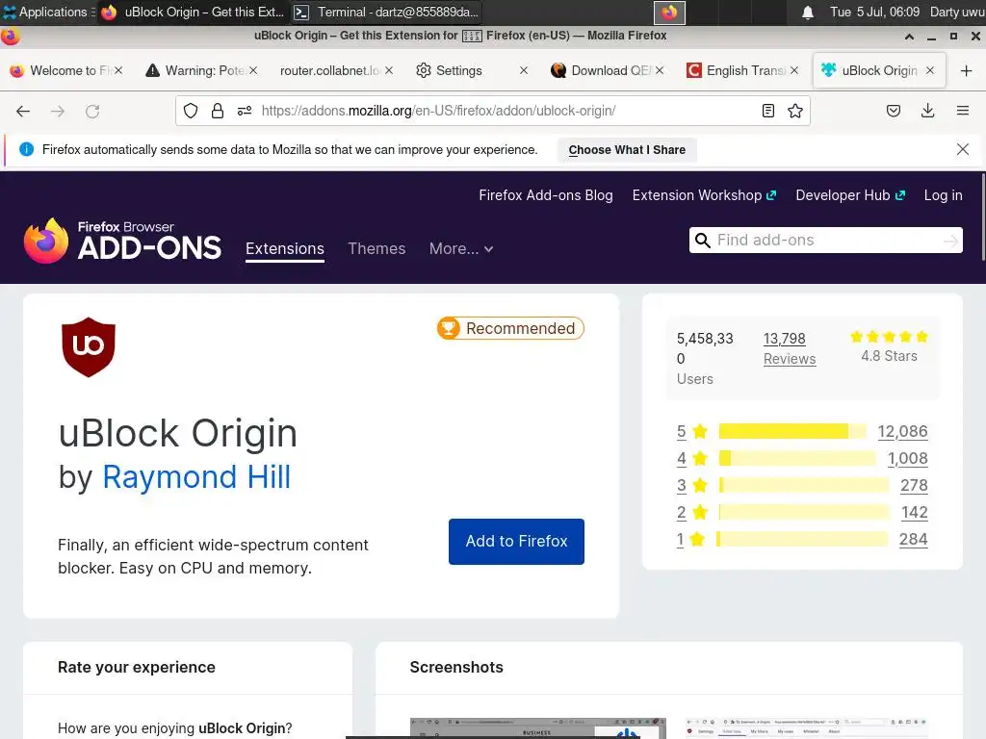Click Choose What I Share button

[627, 150]
